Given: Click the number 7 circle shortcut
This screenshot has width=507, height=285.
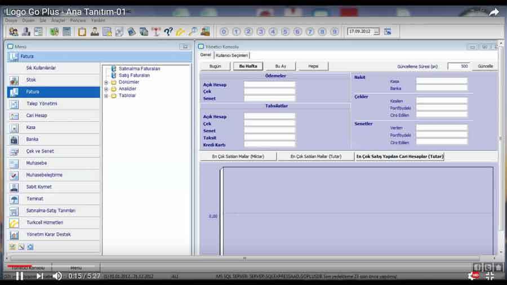Looking at the screenshot, I should pos(310,32).
